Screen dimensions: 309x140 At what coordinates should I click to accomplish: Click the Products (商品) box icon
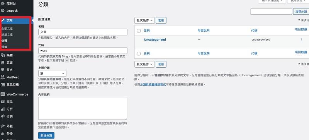pyautogui.click(x=3, y=102)
